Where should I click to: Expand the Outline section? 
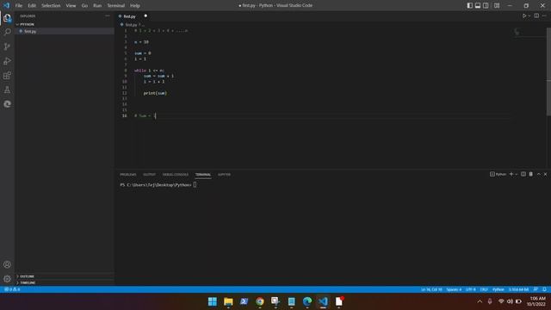27,276
